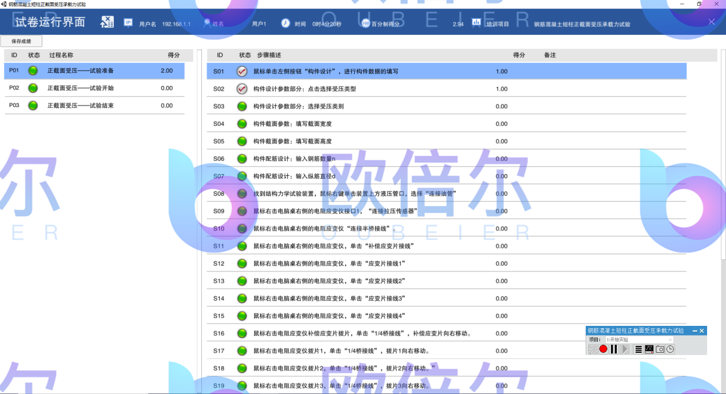Click step text 选择受压类别
This screenshot has width=726, height=394.
(x=326, y=107)
